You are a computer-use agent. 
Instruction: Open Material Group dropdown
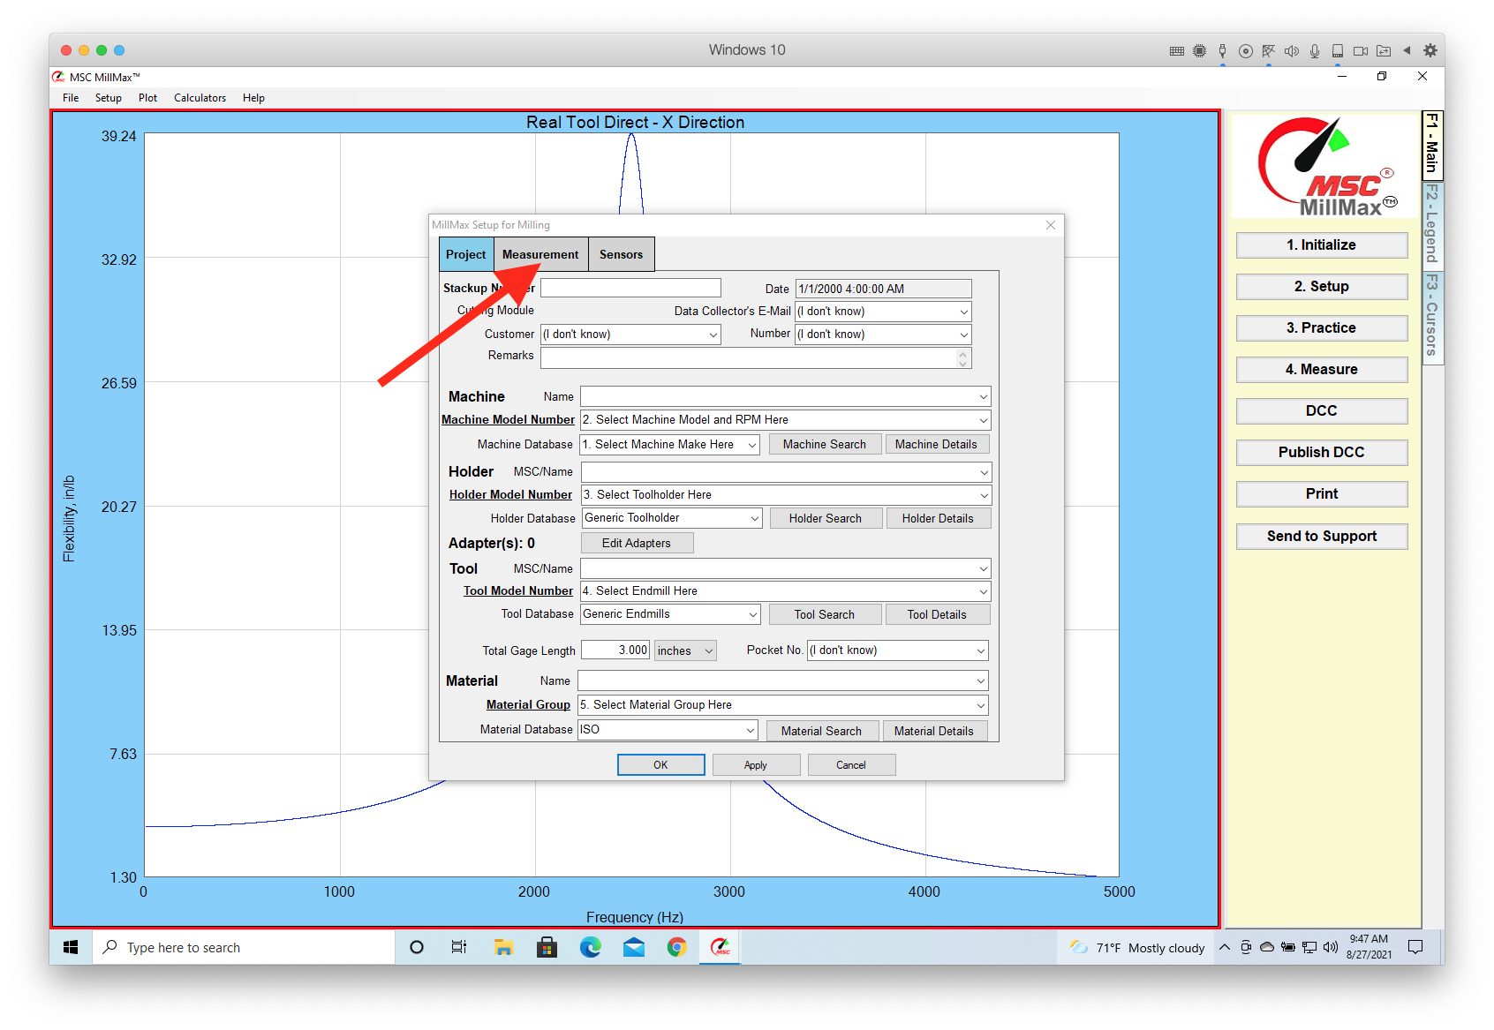tap(980, 705)
